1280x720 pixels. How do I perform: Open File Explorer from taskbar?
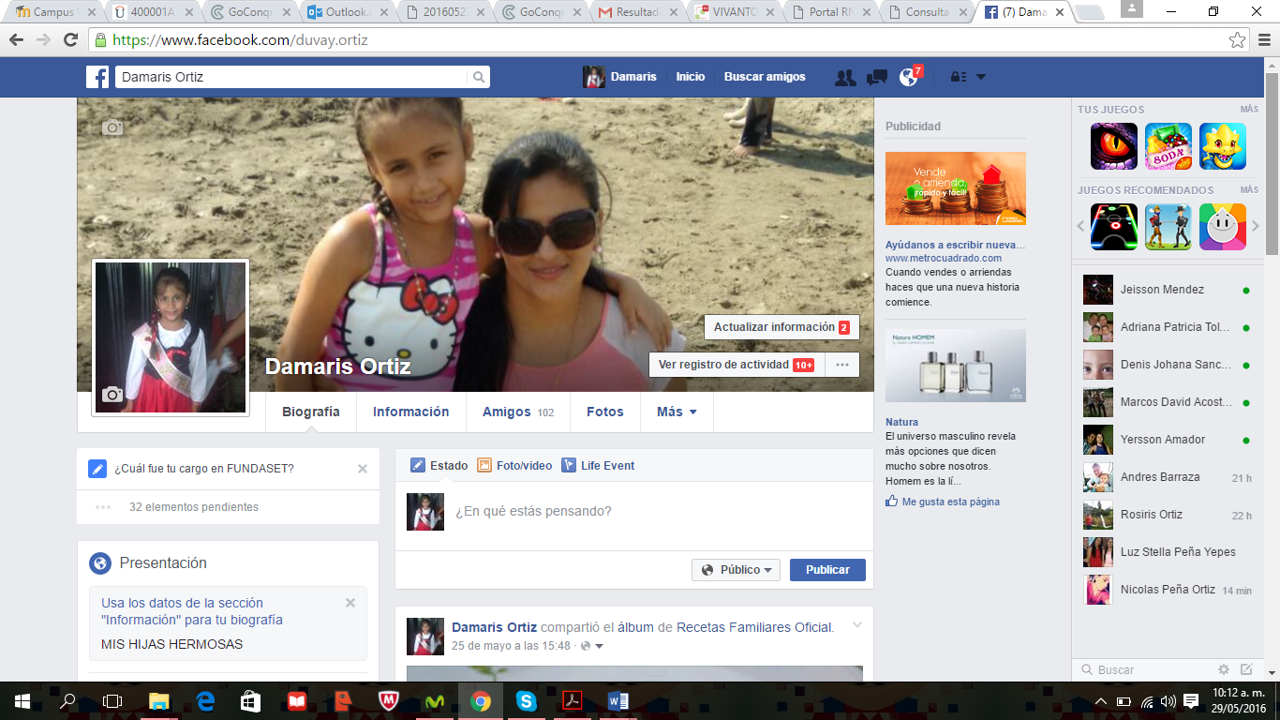[x=159, y=700]
